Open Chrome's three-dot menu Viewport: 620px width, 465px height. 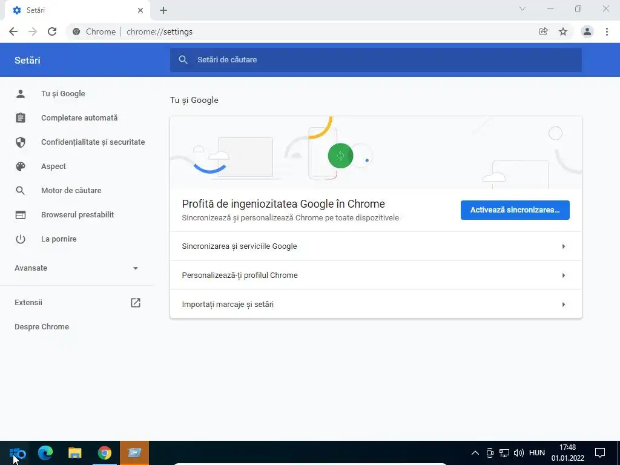[x=607, y=31]
